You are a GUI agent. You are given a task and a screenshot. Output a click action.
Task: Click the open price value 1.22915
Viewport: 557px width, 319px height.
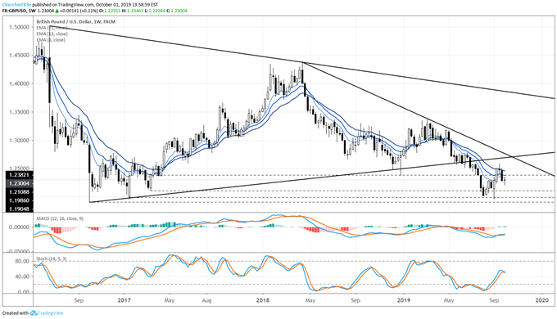click(x=112, y=11)
